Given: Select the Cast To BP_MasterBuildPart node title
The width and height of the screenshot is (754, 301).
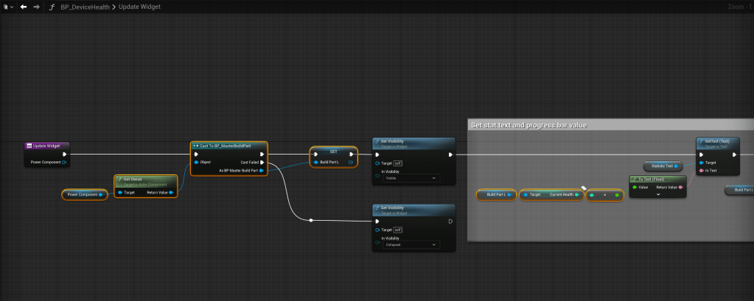Looking at the screenshot, I should coord(228,146).
